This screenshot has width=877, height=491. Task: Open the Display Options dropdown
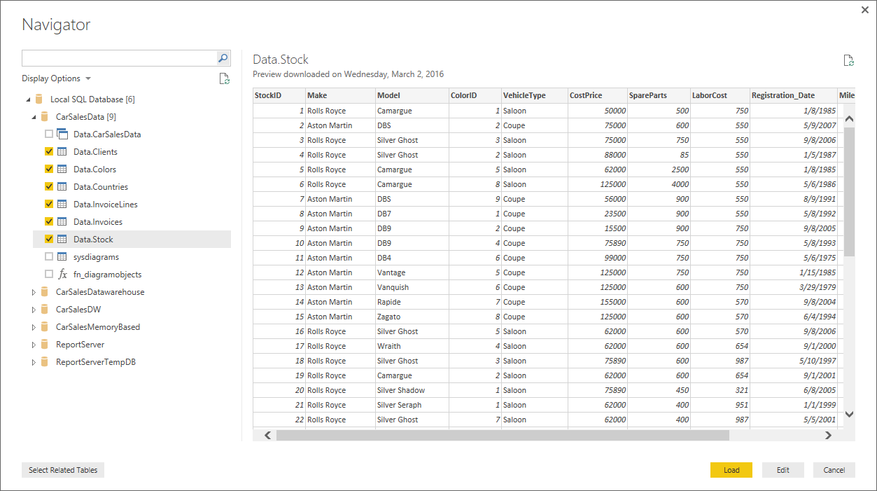pos(56,78)
